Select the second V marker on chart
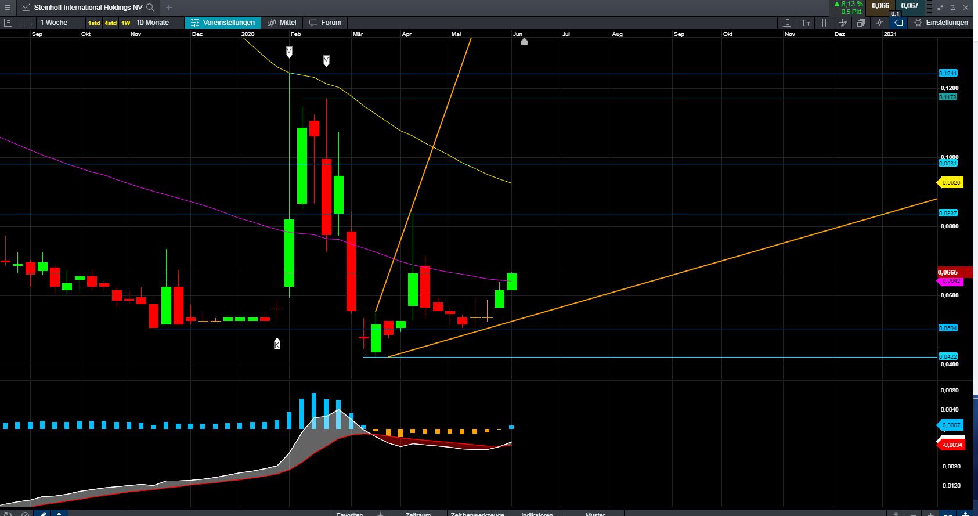The image size is (978, 516). tap(326, 61)
